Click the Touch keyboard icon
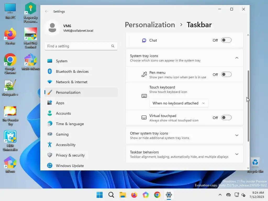The image size is (268, 201). point(144,96)
